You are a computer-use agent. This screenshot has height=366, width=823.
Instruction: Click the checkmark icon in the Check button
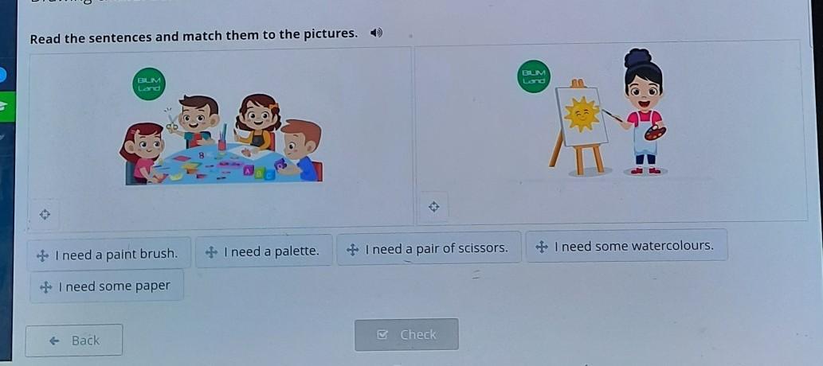coord(382,334)
